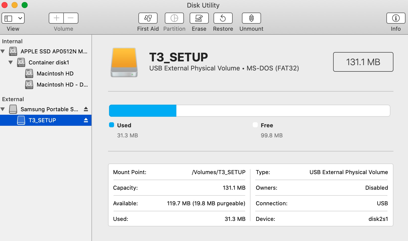This screenshot has height=241, width=408.
Task: Collapse the Samsung Portable SSD tree
Action: click(3, 109)
